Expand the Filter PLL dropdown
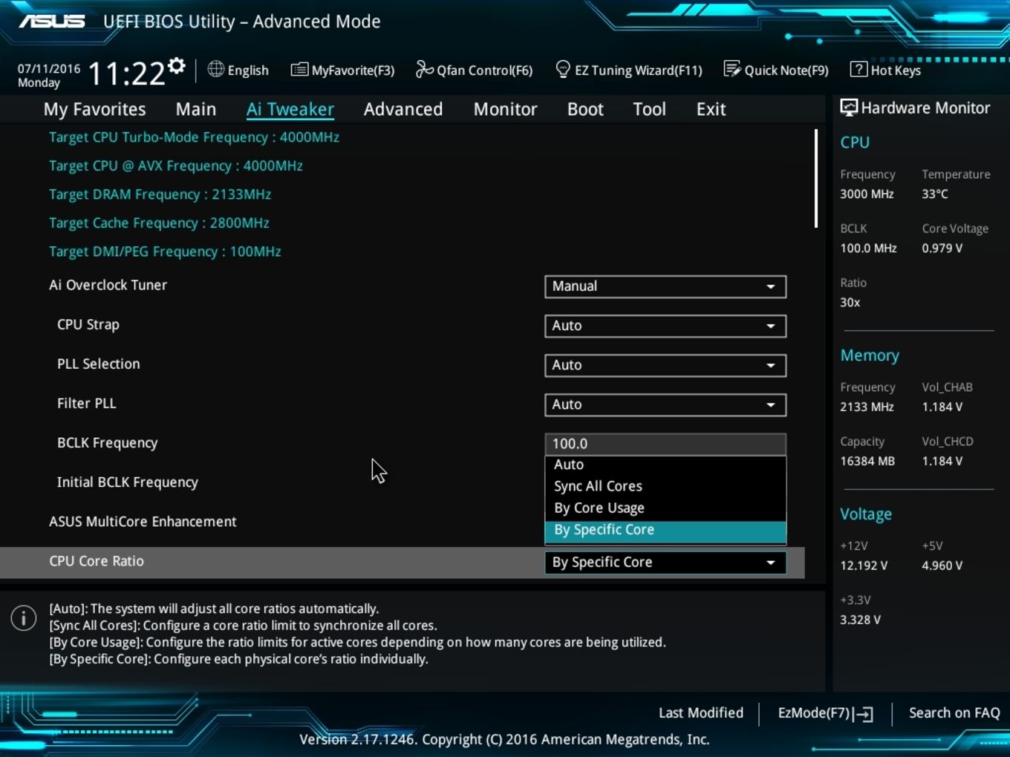Viewport: 1010px width, 757px height. (665, 404)
